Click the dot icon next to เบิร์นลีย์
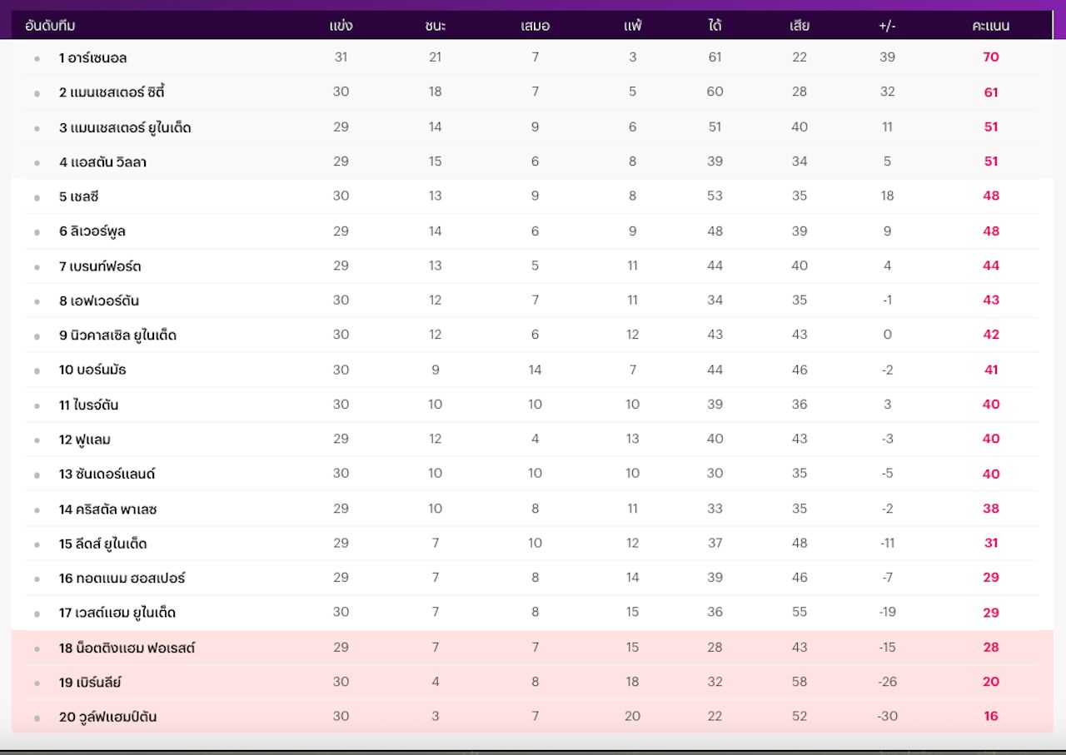1066x755 pixels. point(37,683)
